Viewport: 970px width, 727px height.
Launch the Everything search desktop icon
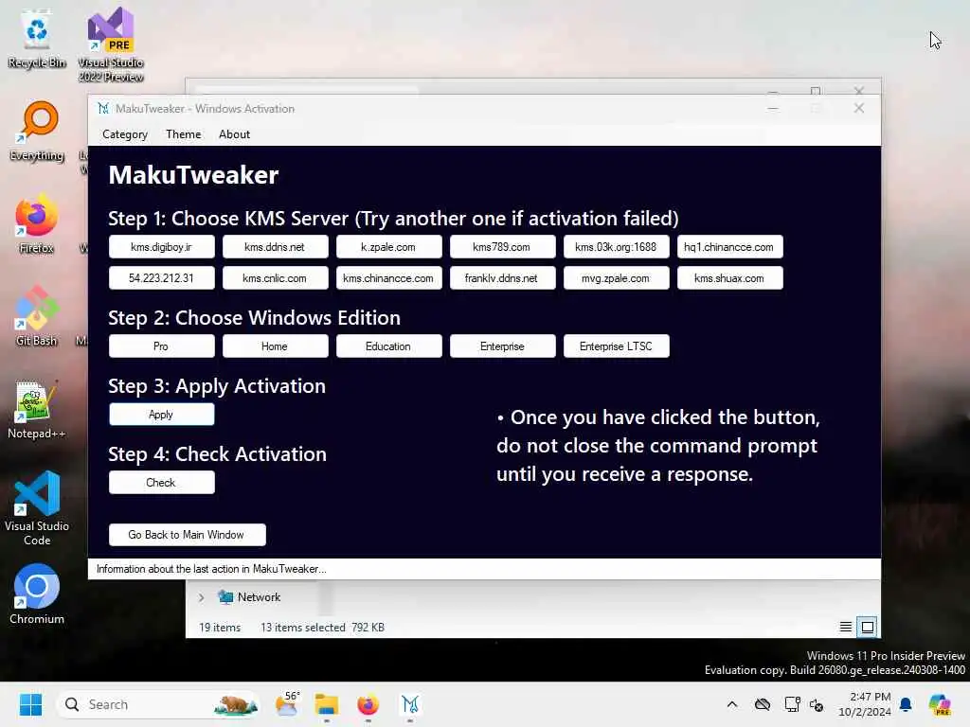(x=37, y=132)
